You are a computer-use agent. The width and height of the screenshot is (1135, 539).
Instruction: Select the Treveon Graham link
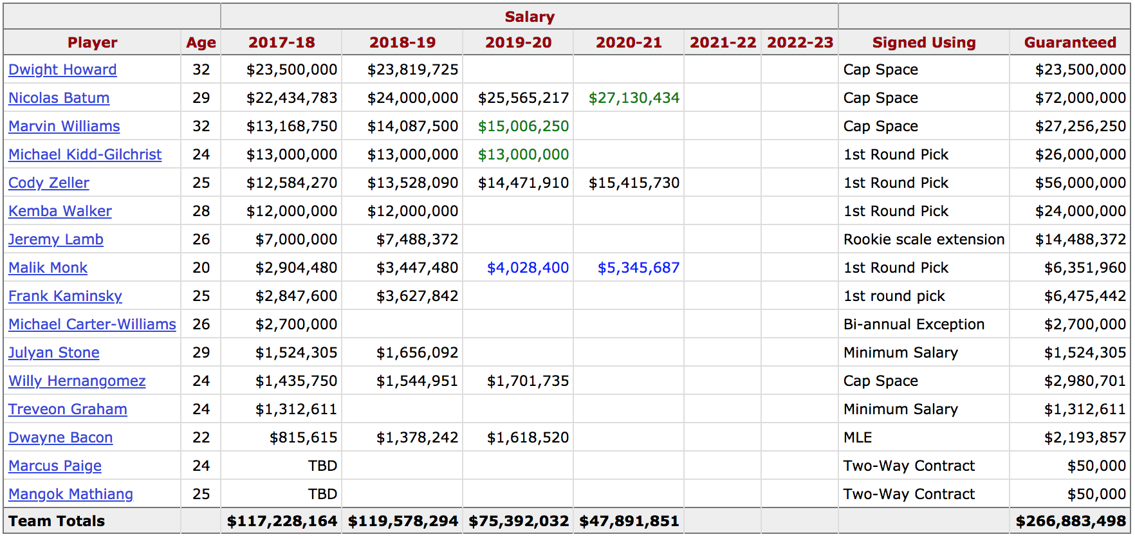68,409
